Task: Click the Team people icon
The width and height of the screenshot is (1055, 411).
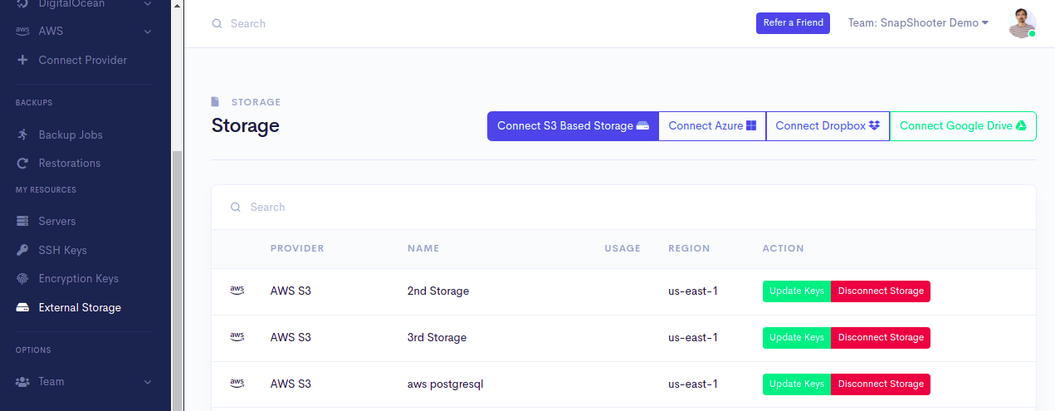Action: [x=22, y=382]
